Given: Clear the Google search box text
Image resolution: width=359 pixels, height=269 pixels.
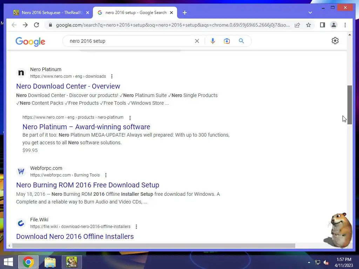Looking at the screenshot, I should 197,41.
